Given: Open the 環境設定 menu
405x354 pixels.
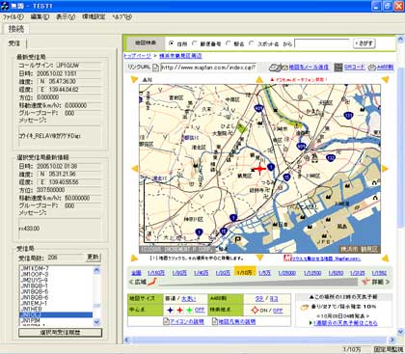Looking at the screenshot, I should click(x=94, y=16).
